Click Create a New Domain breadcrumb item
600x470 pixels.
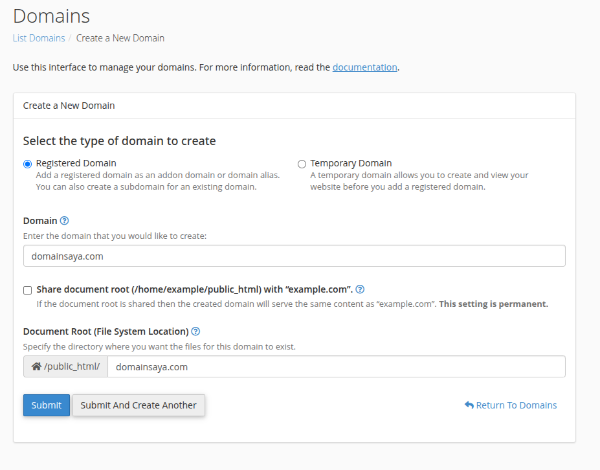point(120,38)
